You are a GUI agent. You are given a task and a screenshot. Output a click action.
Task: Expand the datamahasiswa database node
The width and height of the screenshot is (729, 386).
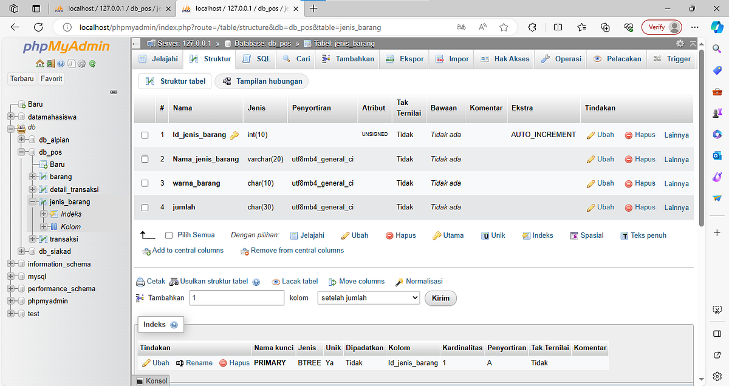[x=10, y=117]
